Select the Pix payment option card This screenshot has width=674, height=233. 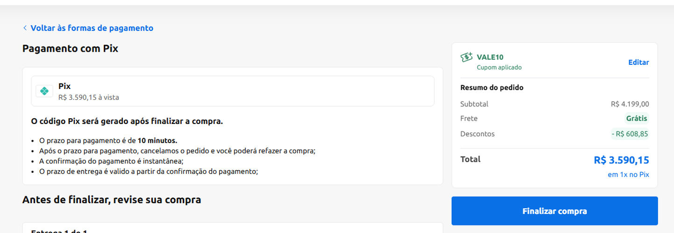[x=232, y=91]
